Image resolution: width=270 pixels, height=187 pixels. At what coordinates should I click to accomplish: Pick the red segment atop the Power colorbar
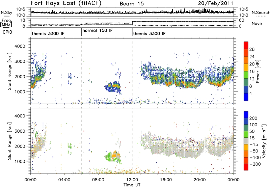click(246, 45)
